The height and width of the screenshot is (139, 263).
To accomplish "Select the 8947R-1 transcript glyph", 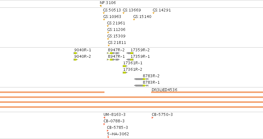I will tap(113, 60).
